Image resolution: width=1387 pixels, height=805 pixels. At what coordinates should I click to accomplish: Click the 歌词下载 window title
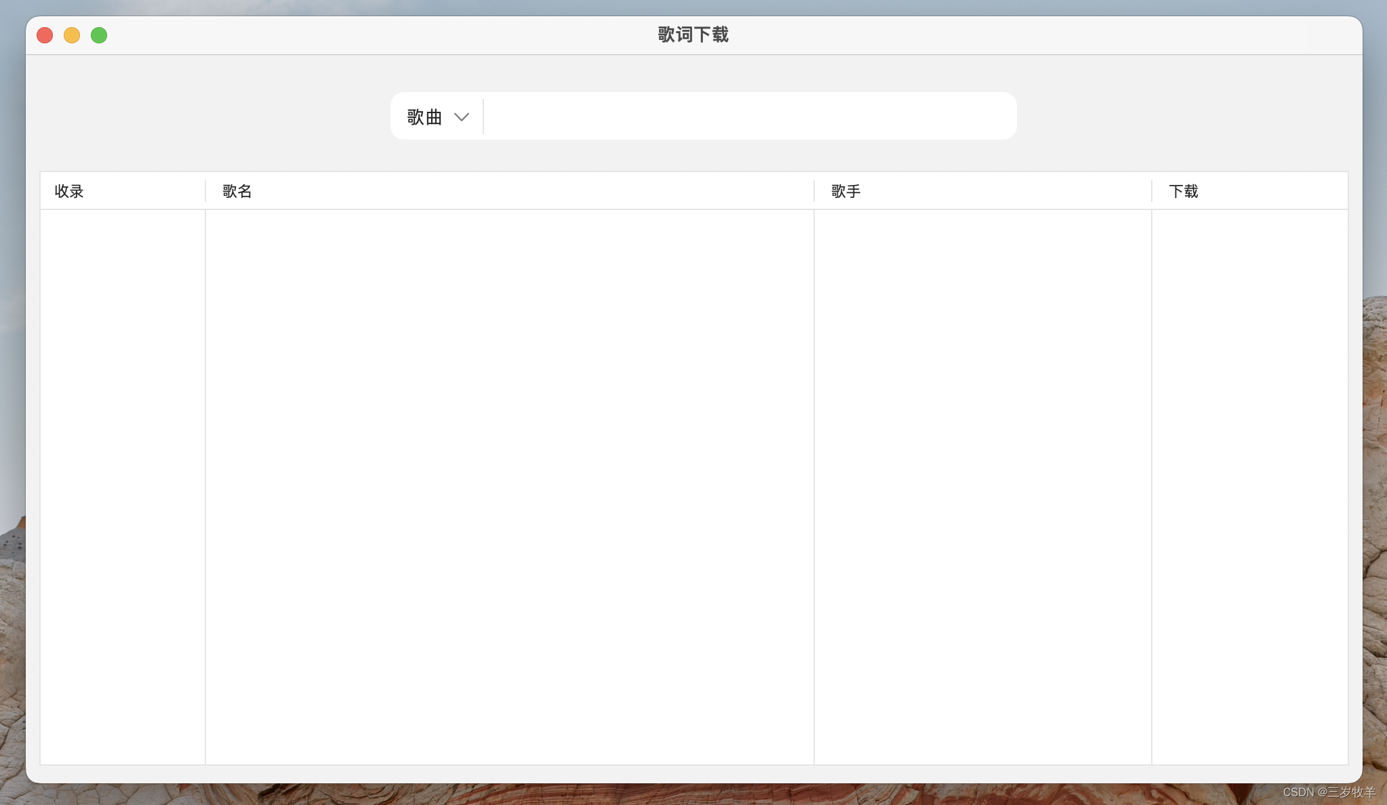tap(693, 35)
